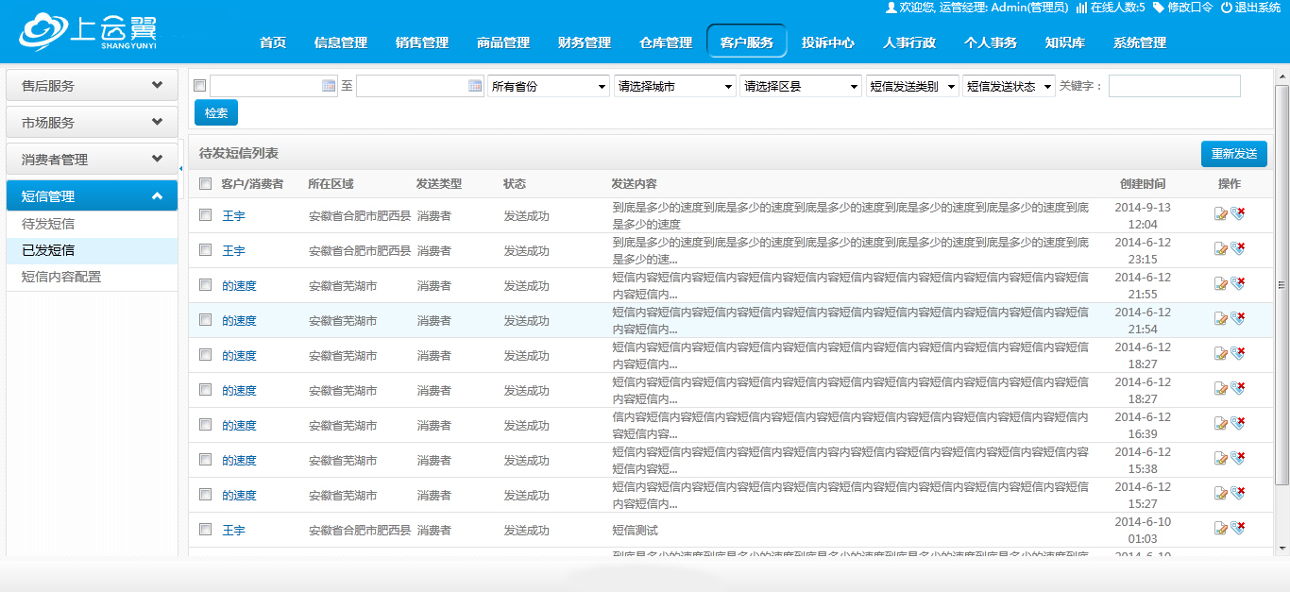
Task: Open the calendar picker for the end date
Action: [x=475, y=86]
